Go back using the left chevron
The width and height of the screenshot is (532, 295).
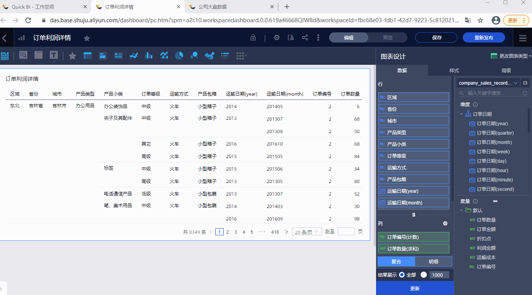point(4,38)
